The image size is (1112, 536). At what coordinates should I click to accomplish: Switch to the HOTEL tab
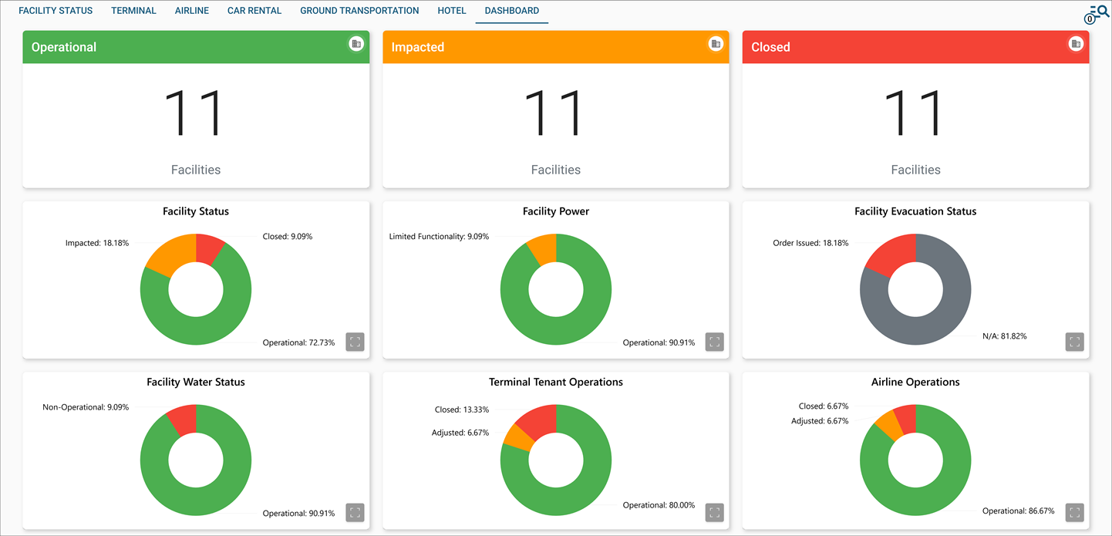coord(452,10)
